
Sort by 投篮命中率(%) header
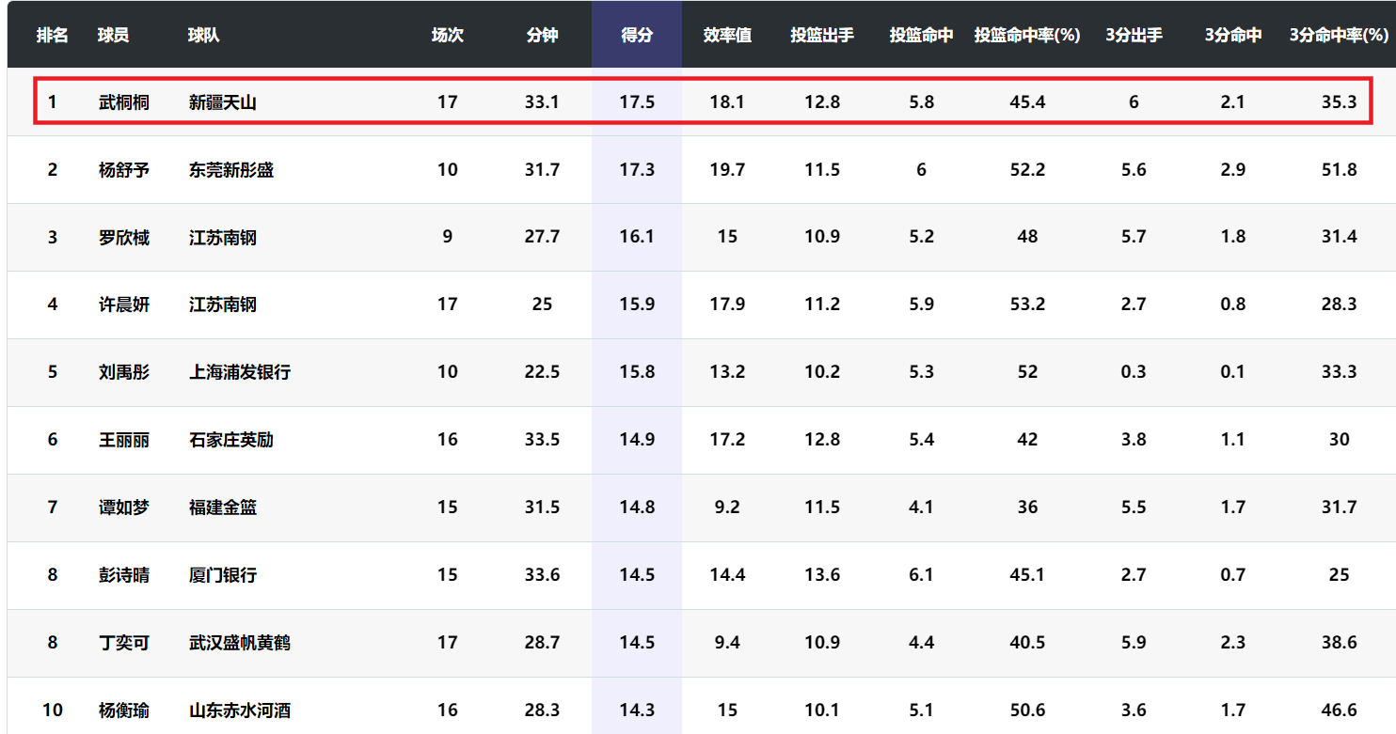(x=1026, y=36)
